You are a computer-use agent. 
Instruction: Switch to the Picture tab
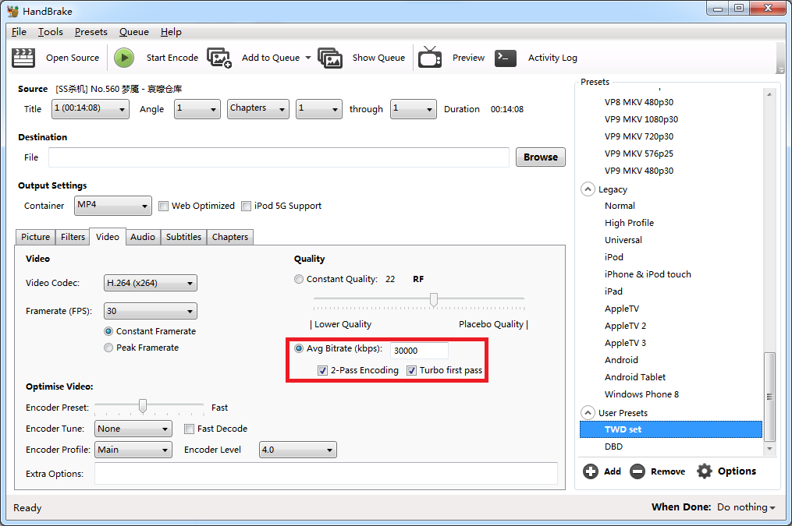35,237
